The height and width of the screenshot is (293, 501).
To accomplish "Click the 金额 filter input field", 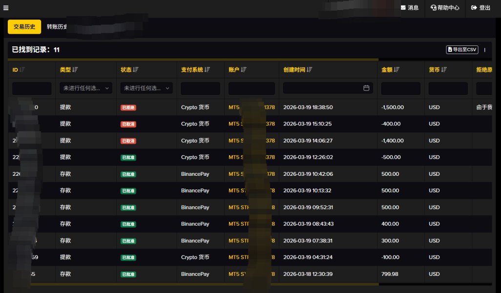I will (400, 88).
